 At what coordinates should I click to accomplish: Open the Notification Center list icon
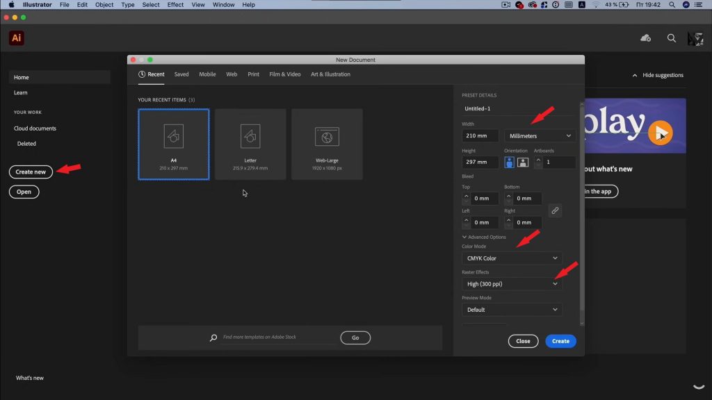[x=699, y=5]
